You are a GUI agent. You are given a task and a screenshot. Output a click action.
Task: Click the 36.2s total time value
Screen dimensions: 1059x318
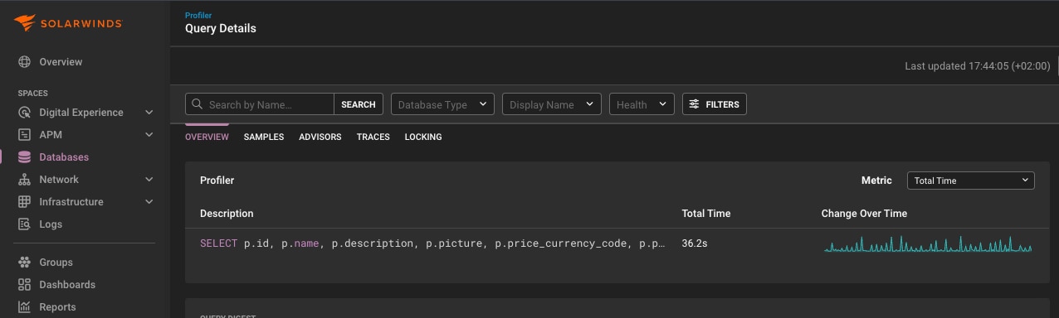point(695,243)
